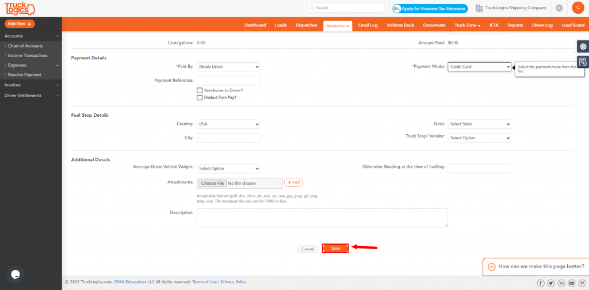This screenshot has width=589, height=290.
Task: Expand Expenses sidebar item
Action: tap(31, 65)
